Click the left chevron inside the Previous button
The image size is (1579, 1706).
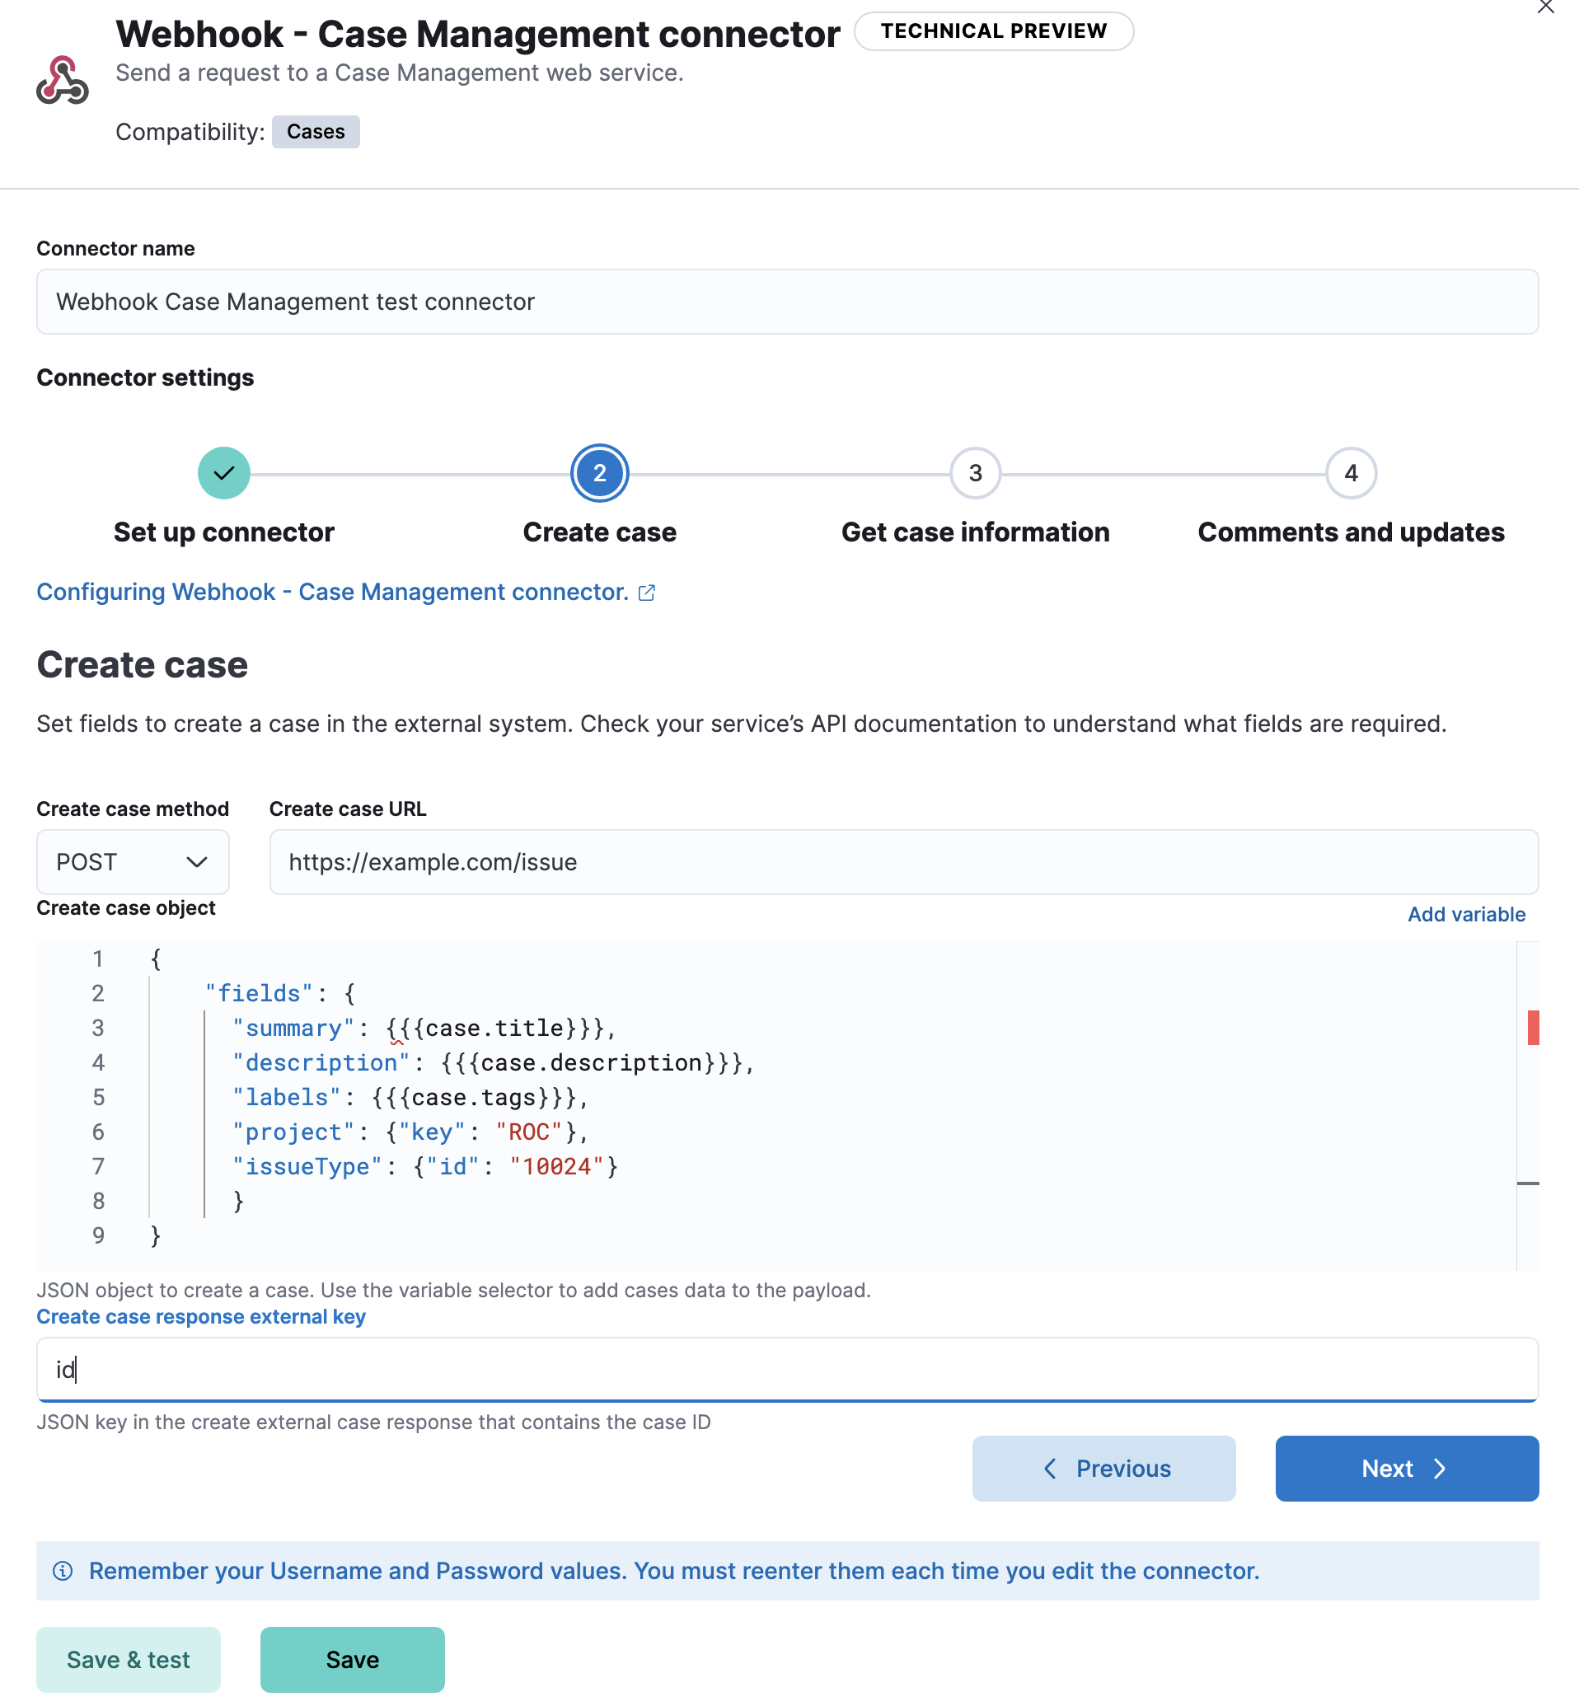coord(1051,1469)
